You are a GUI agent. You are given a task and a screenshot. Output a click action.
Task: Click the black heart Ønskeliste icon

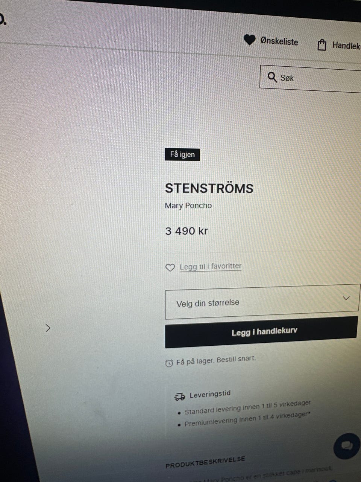(249, 40)
